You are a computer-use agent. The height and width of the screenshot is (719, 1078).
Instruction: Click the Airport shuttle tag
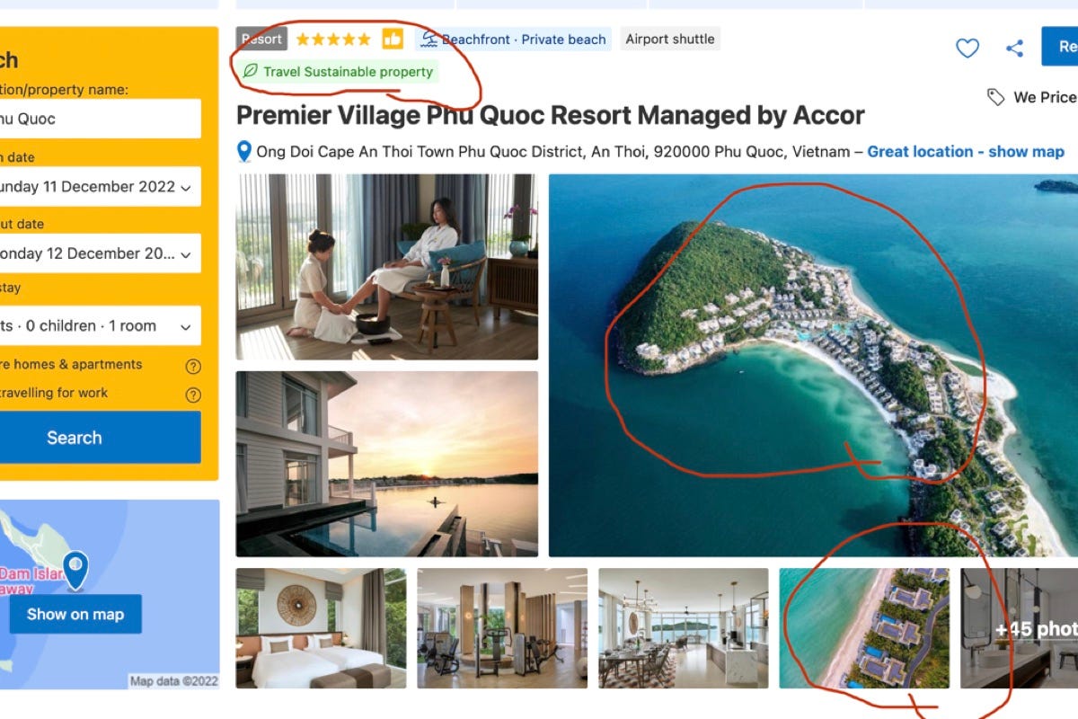click(670, 39)
